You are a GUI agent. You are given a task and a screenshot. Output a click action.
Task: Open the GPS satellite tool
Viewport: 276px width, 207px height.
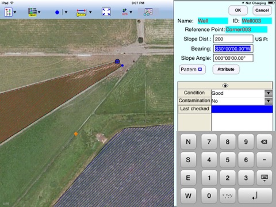[125, 12]
